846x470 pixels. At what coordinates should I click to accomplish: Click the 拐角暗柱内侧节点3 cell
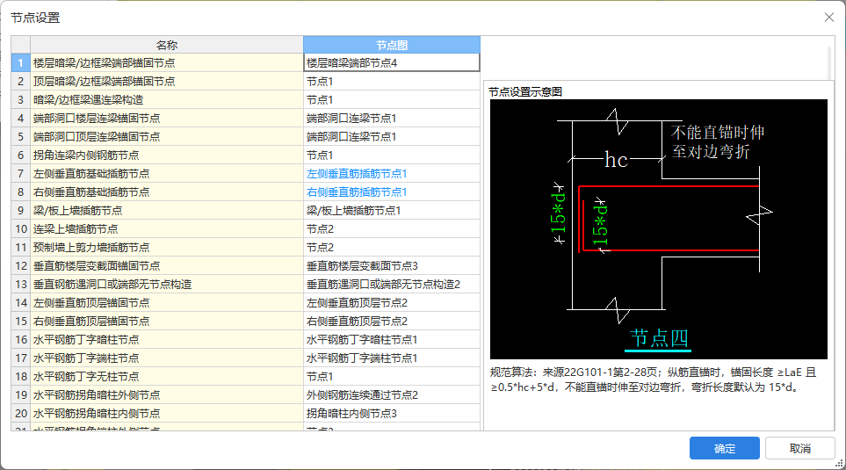392,414
